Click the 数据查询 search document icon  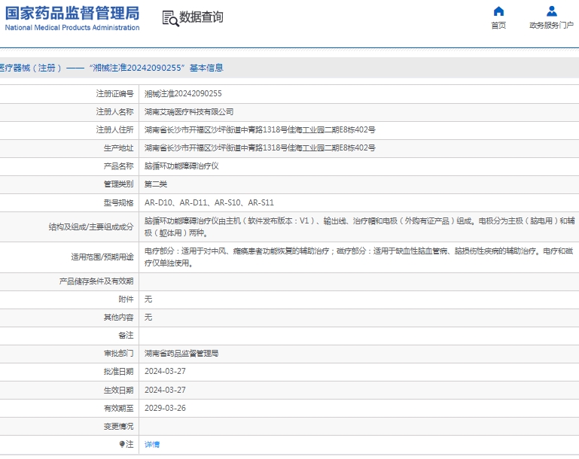pyautogui.click(x=170, y=18)
